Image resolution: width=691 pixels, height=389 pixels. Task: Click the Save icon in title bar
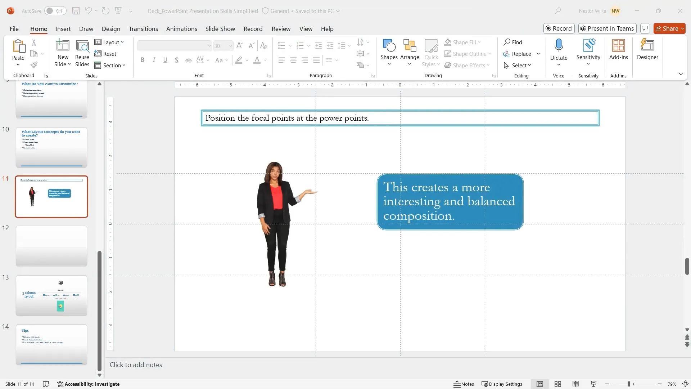76,11
